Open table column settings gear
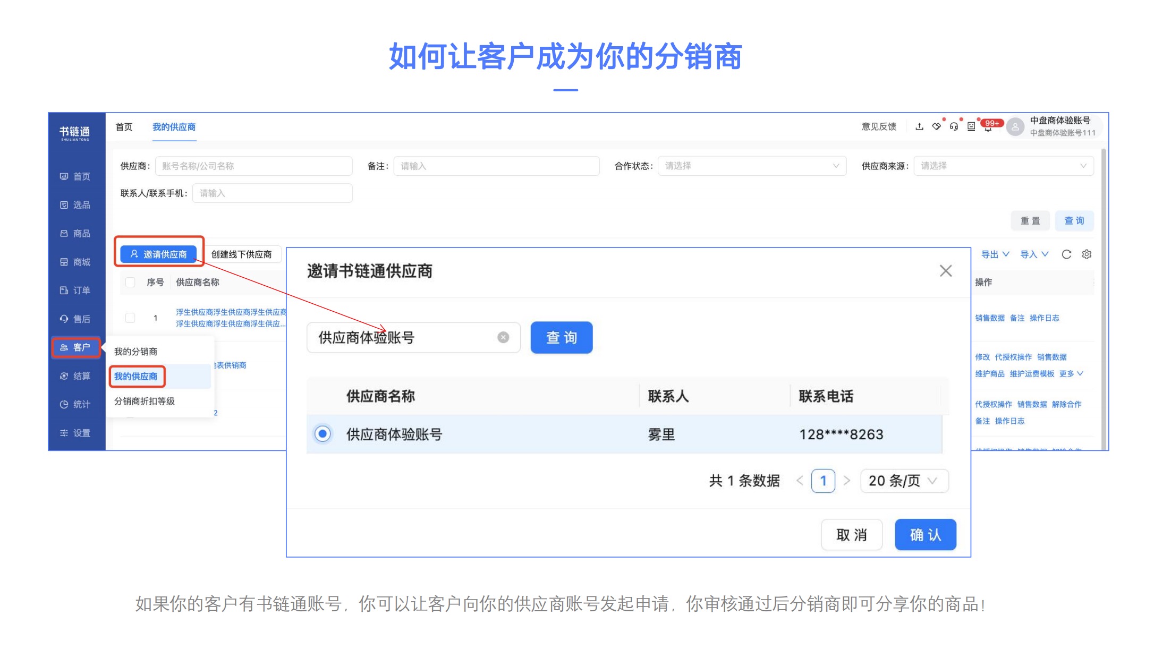This screenshot has height=649, width=1154. (1087, 254)
